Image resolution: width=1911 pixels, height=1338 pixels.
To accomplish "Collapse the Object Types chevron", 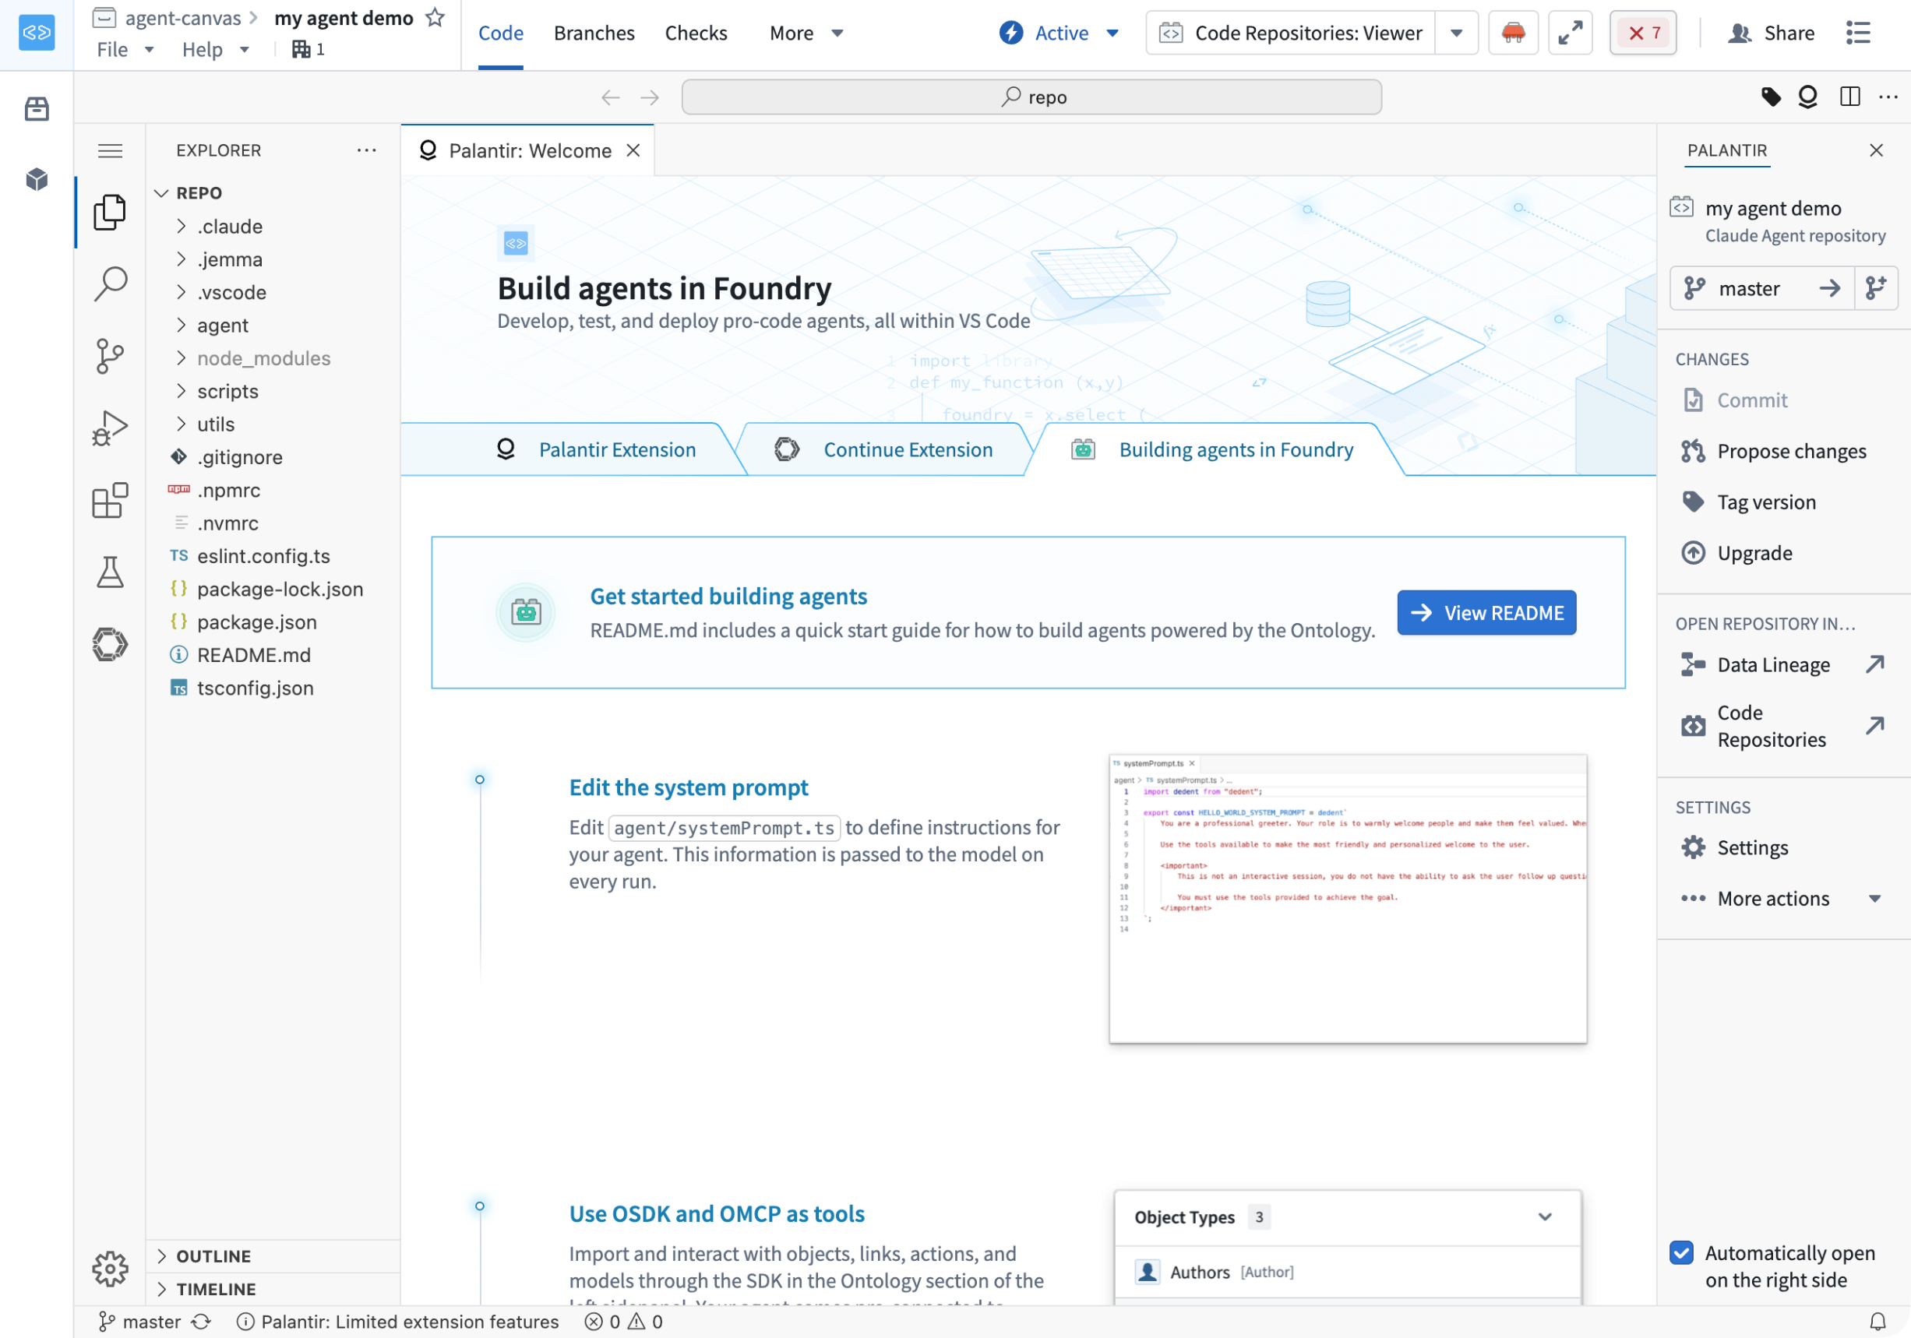I will point(1545,1217).
